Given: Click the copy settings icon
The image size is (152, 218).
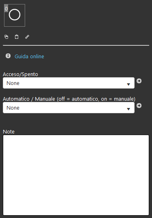Looking at the screenshot, I should tap(6, 37).
